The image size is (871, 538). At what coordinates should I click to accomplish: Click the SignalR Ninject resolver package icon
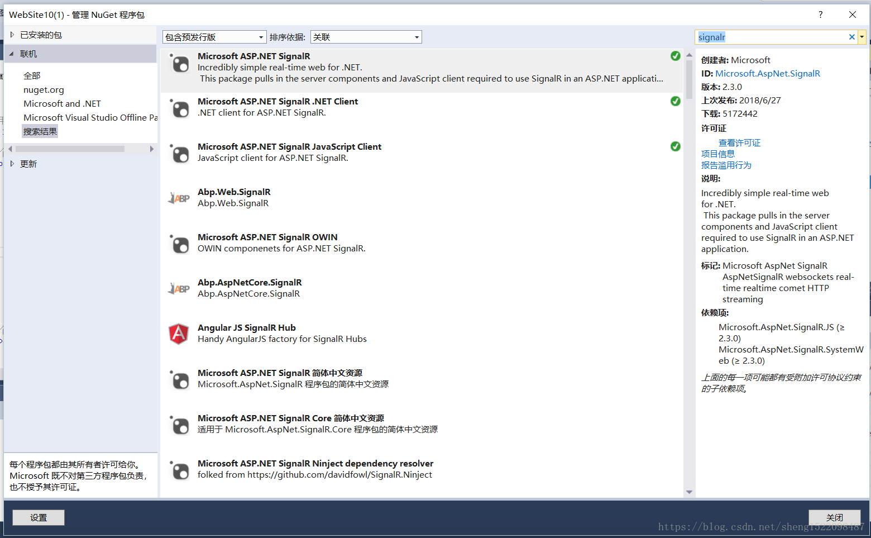(x=180, y=471)
